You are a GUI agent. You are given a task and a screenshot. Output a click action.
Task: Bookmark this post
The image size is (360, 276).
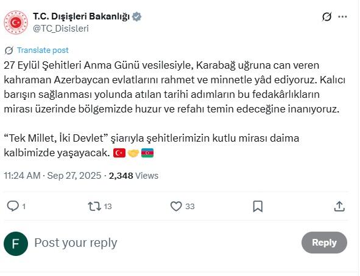pyautogui.click(x=258, y=206)
